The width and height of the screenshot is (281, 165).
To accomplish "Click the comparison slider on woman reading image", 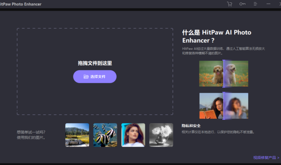I will [x=224, y=105].
